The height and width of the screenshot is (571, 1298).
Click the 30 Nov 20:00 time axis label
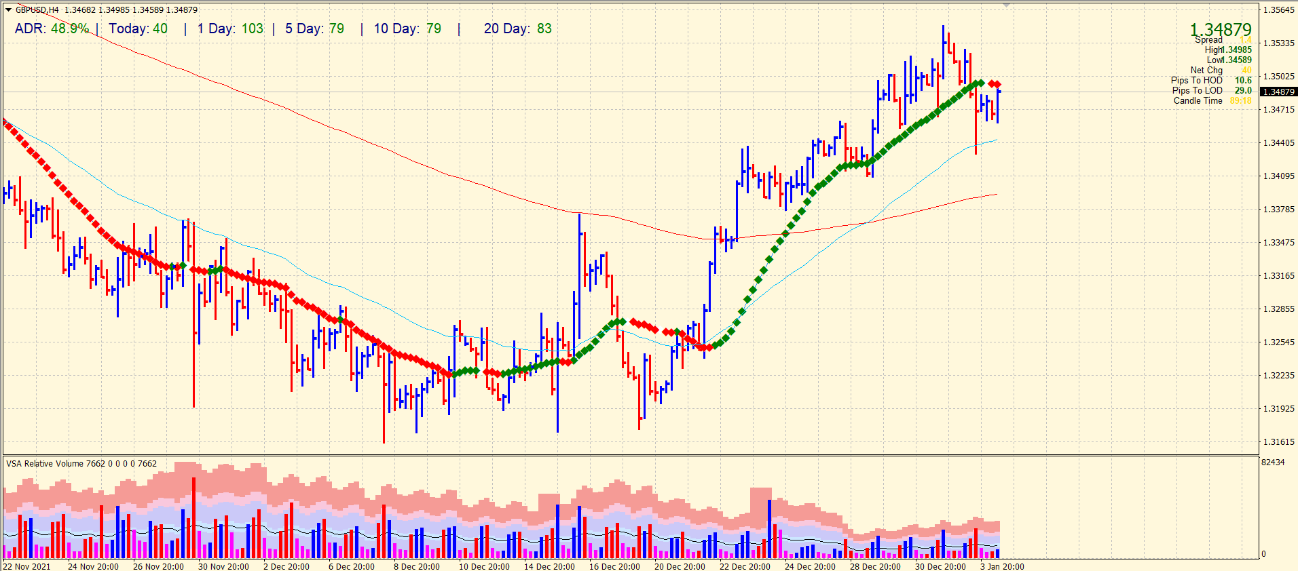(223, 567)
